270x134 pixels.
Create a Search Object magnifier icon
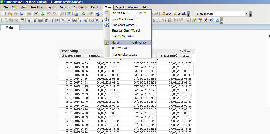97,20
